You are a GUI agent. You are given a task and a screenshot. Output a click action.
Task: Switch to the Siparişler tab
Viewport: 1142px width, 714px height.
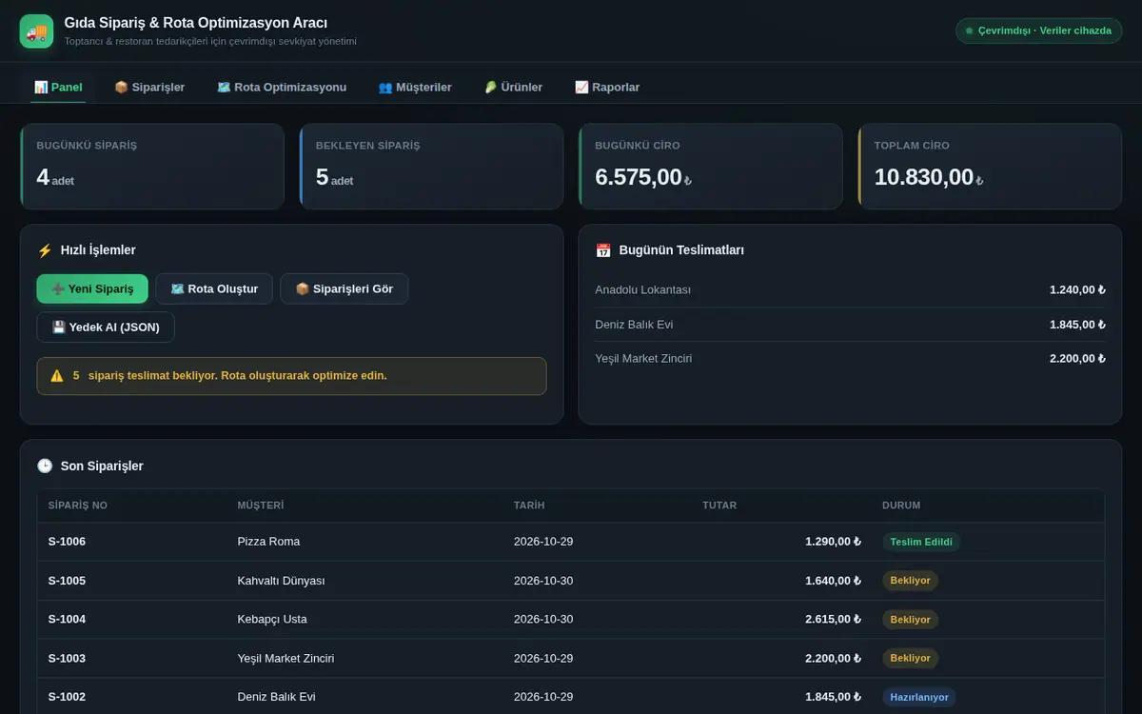[x=149, y=87]
